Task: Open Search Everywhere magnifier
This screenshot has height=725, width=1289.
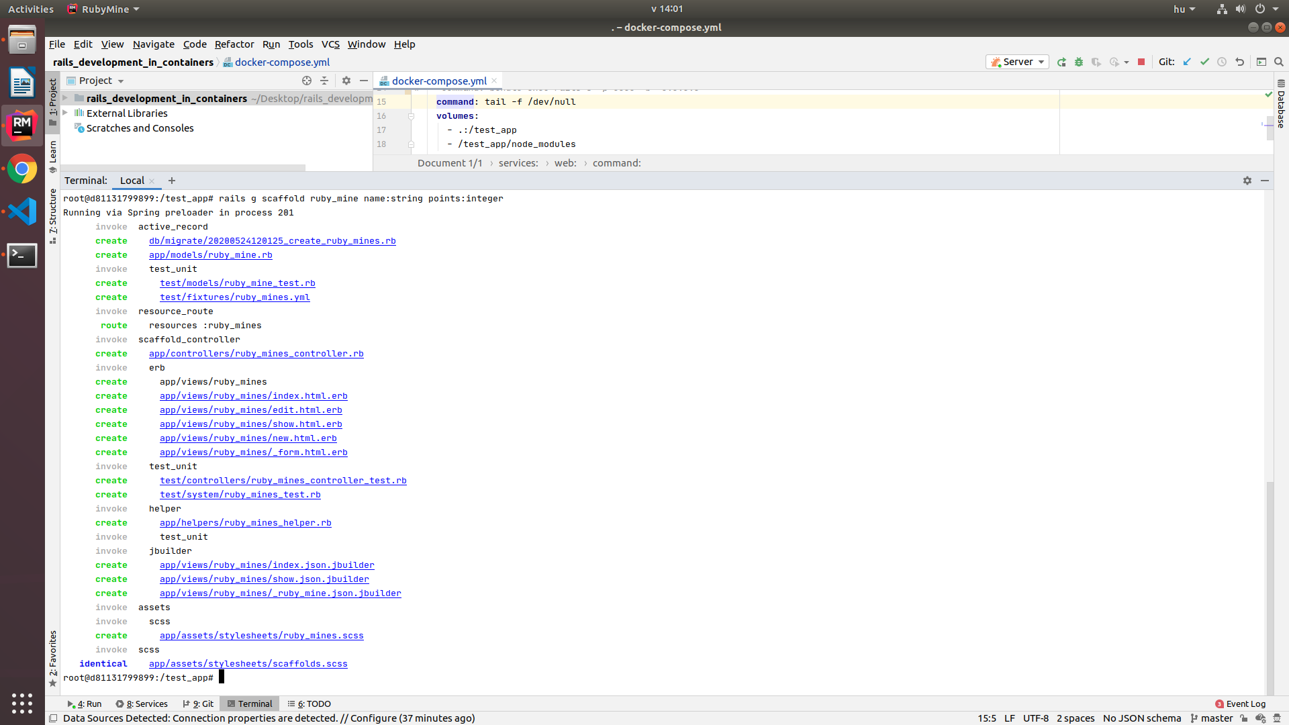Action: [x=1279, y=62]
